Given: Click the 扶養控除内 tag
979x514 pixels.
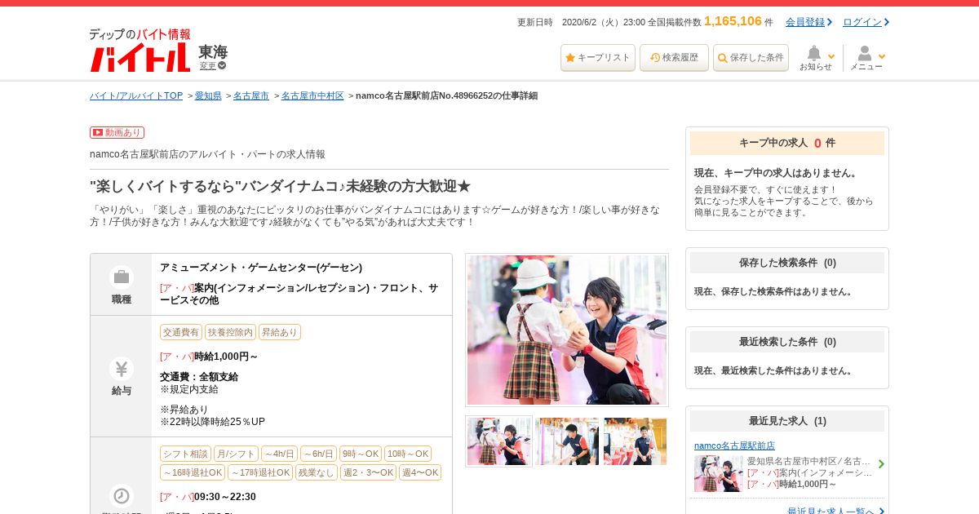Looking at the screenshot, I should pyautogui.click(x=230, y=332).
